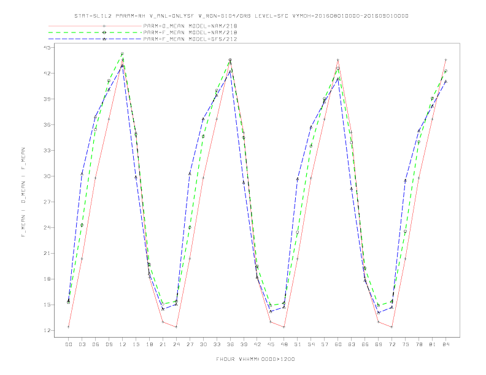Click x-axis forecast hour label 15
Viewport: 486px width, 375px height.
[136, 344]
